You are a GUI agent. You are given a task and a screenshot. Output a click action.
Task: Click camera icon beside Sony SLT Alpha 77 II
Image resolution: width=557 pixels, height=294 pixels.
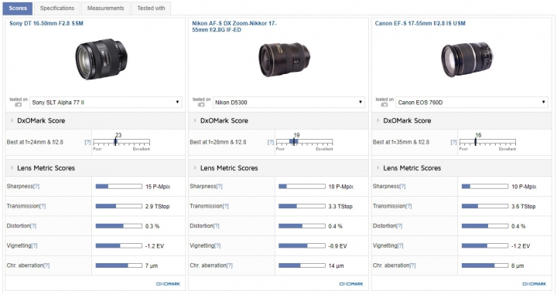click(x=18, y=104)
